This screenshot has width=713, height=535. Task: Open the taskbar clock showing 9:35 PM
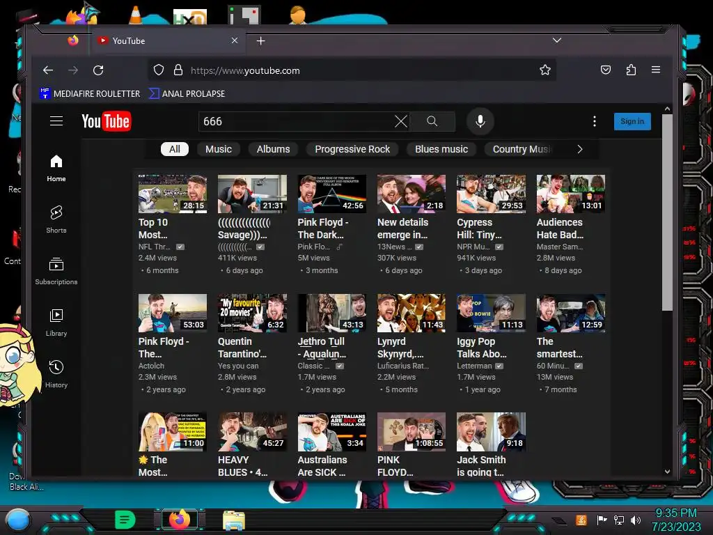(x=676, y=520)
